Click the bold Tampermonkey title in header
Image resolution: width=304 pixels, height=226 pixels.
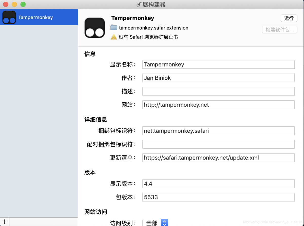point(132,18)
